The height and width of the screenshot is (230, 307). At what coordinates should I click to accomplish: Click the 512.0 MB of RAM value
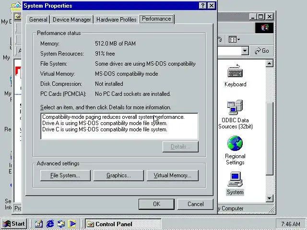pyautogui.click(x=115, y=44)
